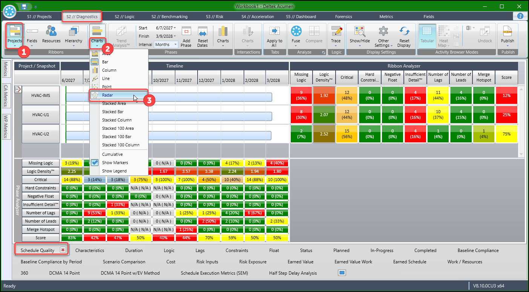This screenshot has width=529, height=292.
Task: Expand the Other Settings dropdown
Action: click(x=383, y=36)
